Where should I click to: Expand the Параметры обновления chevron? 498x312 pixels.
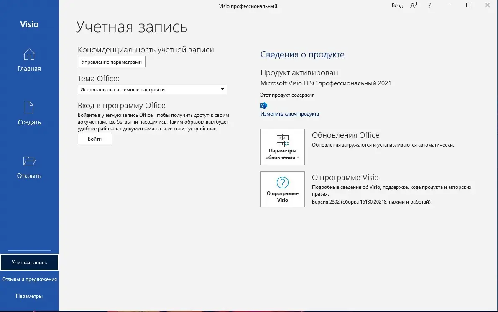[x=298, y=157]
